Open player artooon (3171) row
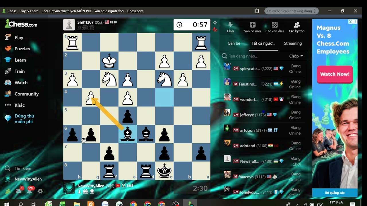This screenshot has width=367, height=206. [263, 130]
